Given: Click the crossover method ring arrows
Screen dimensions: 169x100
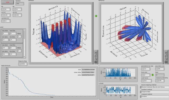Looking at the screenshot, I should (141, 97).
